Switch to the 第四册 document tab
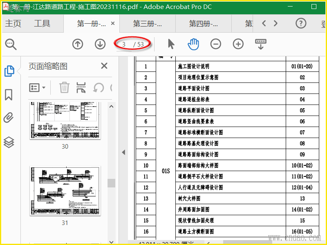The width and height of the screenshot is (327, 245). (203, 23)
